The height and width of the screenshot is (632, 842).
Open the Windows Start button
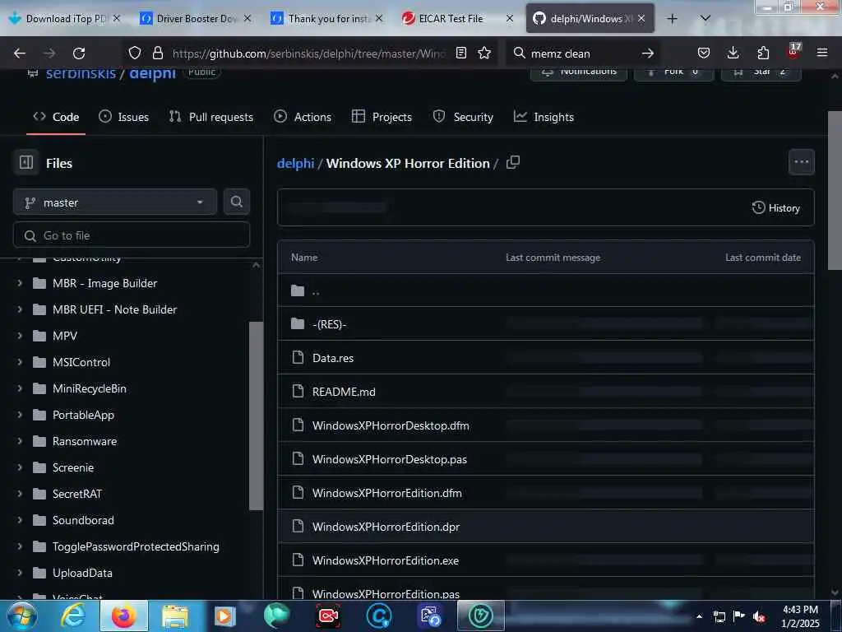[21, 616]
